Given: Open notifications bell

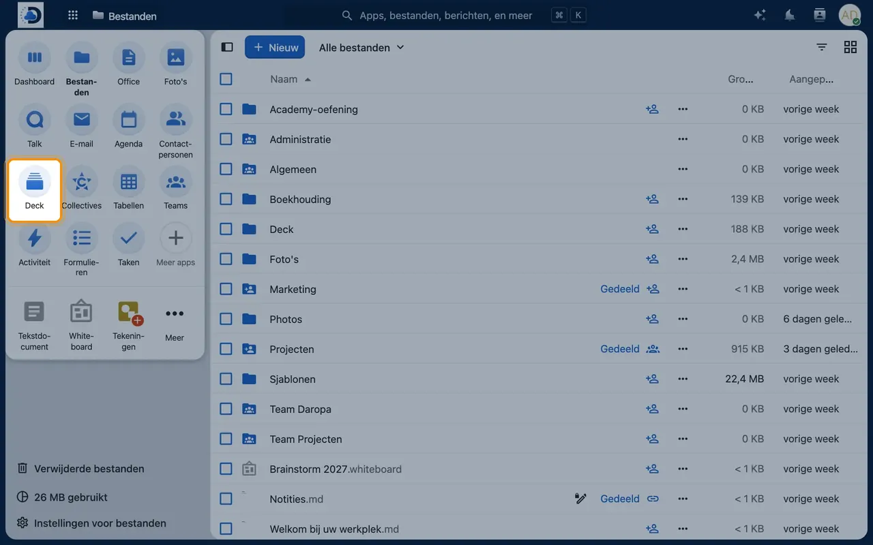Looking at the screenshot, I should tap(790, 15).
